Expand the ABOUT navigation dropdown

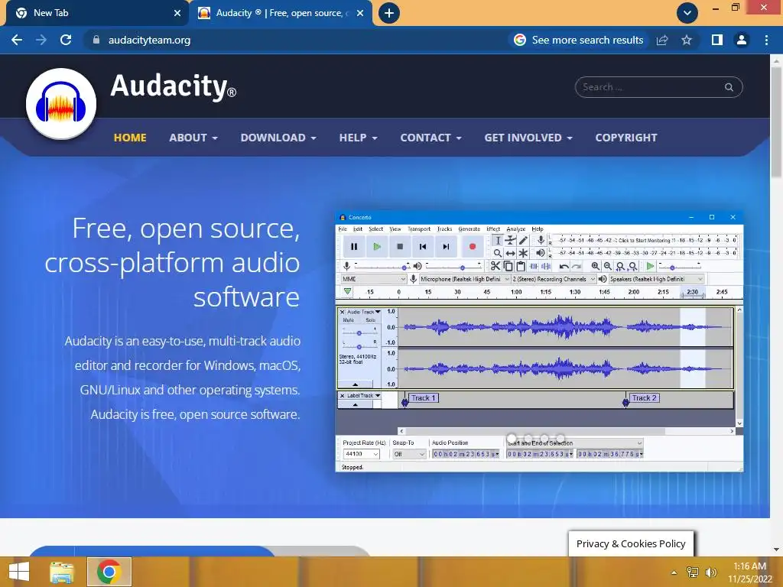click(193, 138)
